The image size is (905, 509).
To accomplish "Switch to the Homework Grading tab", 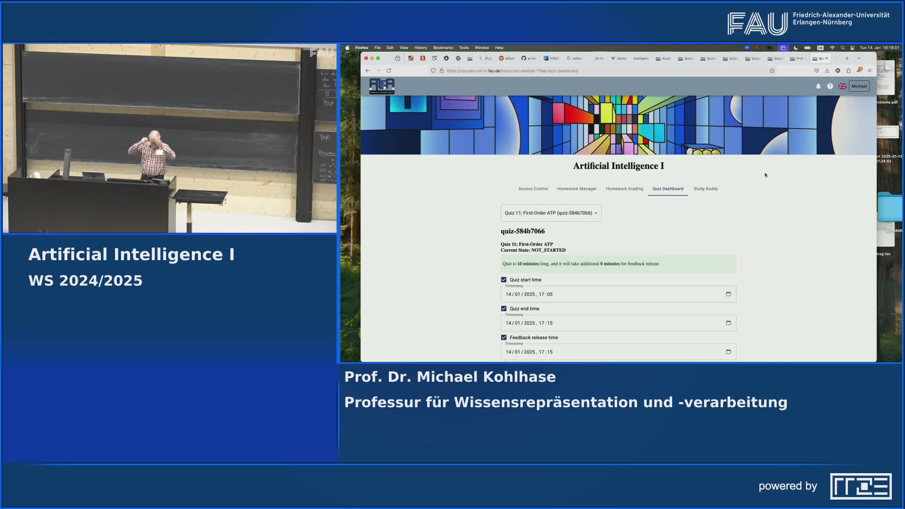I will (624, 189).
